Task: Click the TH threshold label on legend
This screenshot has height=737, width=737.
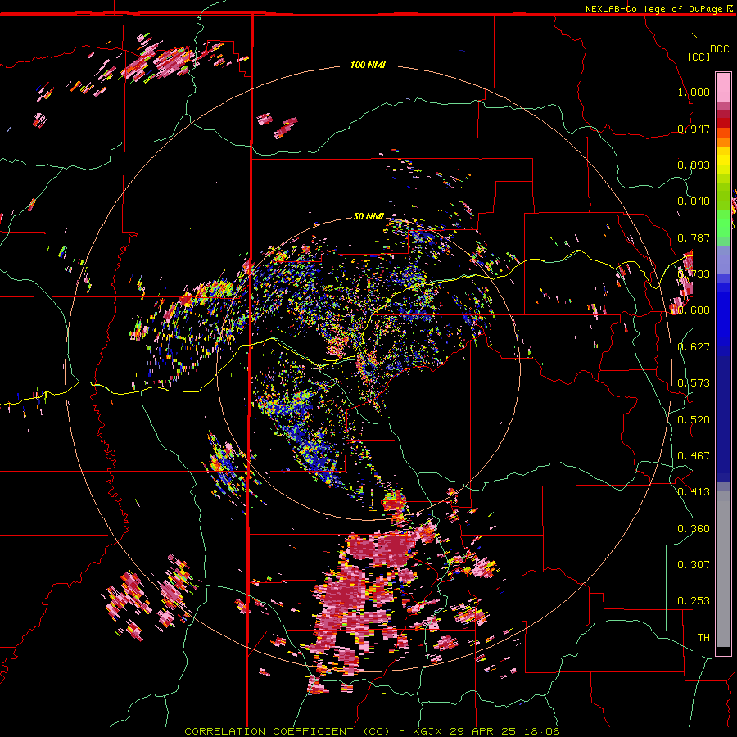Action: (x=703, y=638)
